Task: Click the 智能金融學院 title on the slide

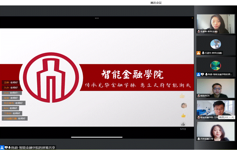Action: point(132,74)
